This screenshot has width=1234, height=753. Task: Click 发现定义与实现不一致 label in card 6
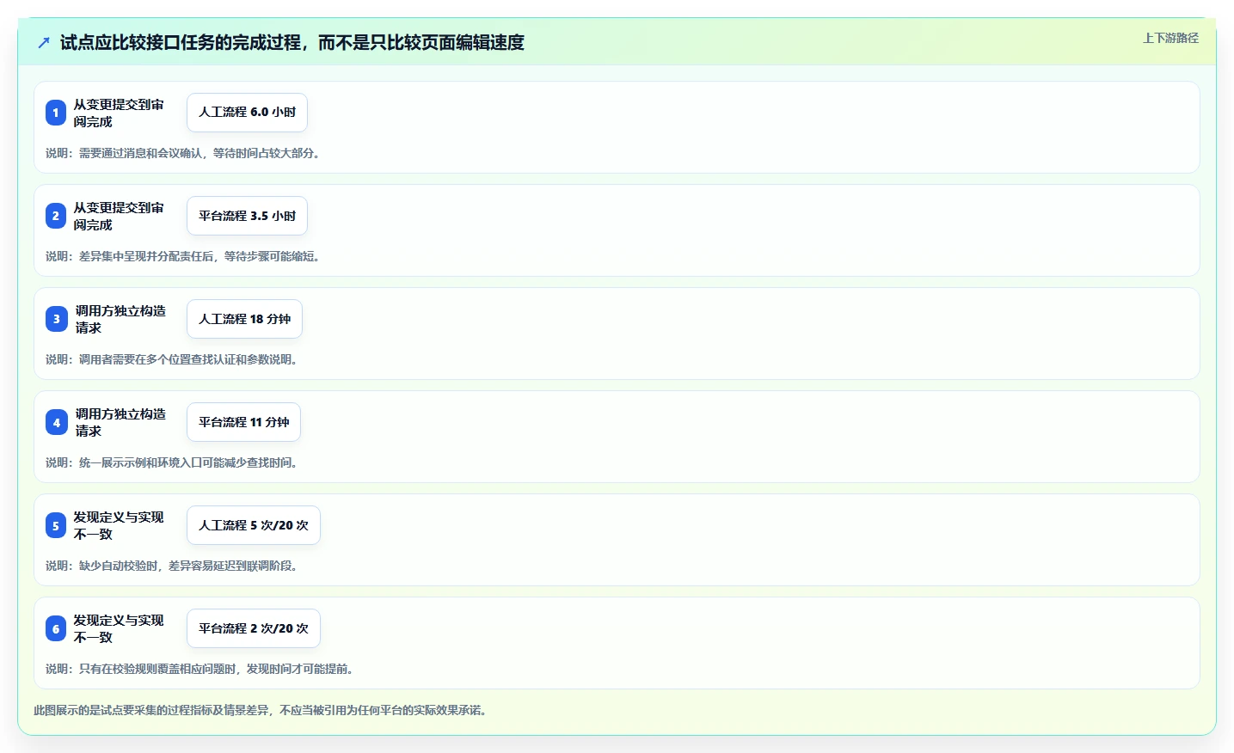coord(119,628)
